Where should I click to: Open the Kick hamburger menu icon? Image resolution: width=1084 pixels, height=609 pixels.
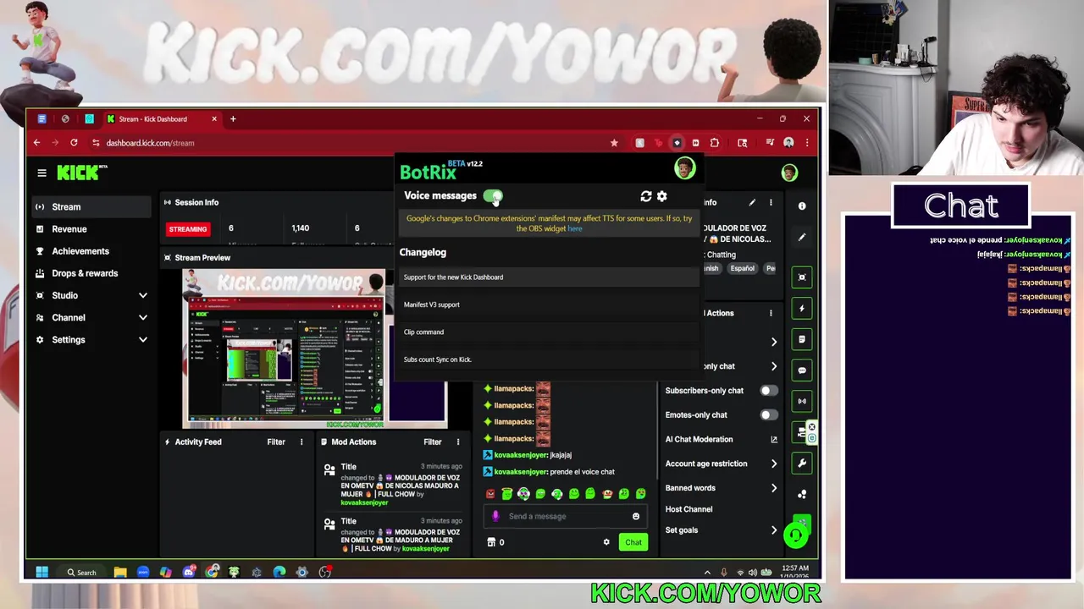41,173
